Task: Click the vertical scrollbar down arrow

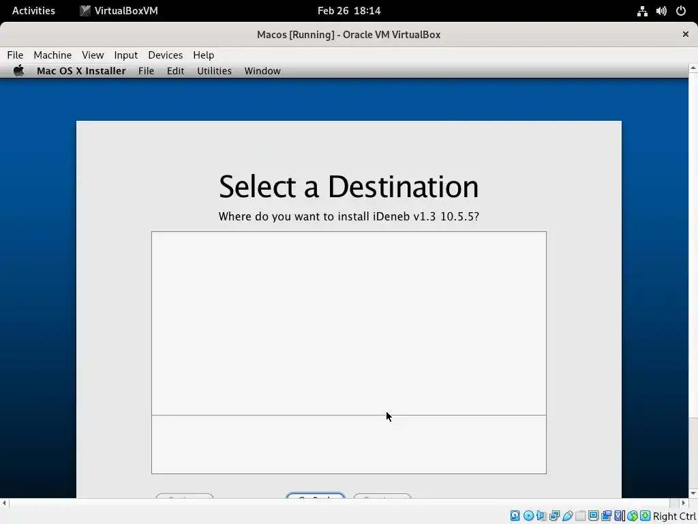Action: click(693, 493)
